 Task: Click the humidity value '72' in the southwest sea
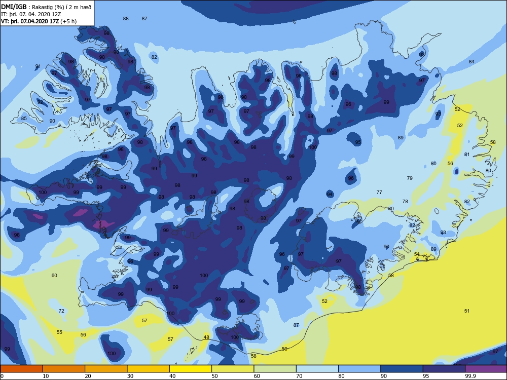tap(61, 311)
